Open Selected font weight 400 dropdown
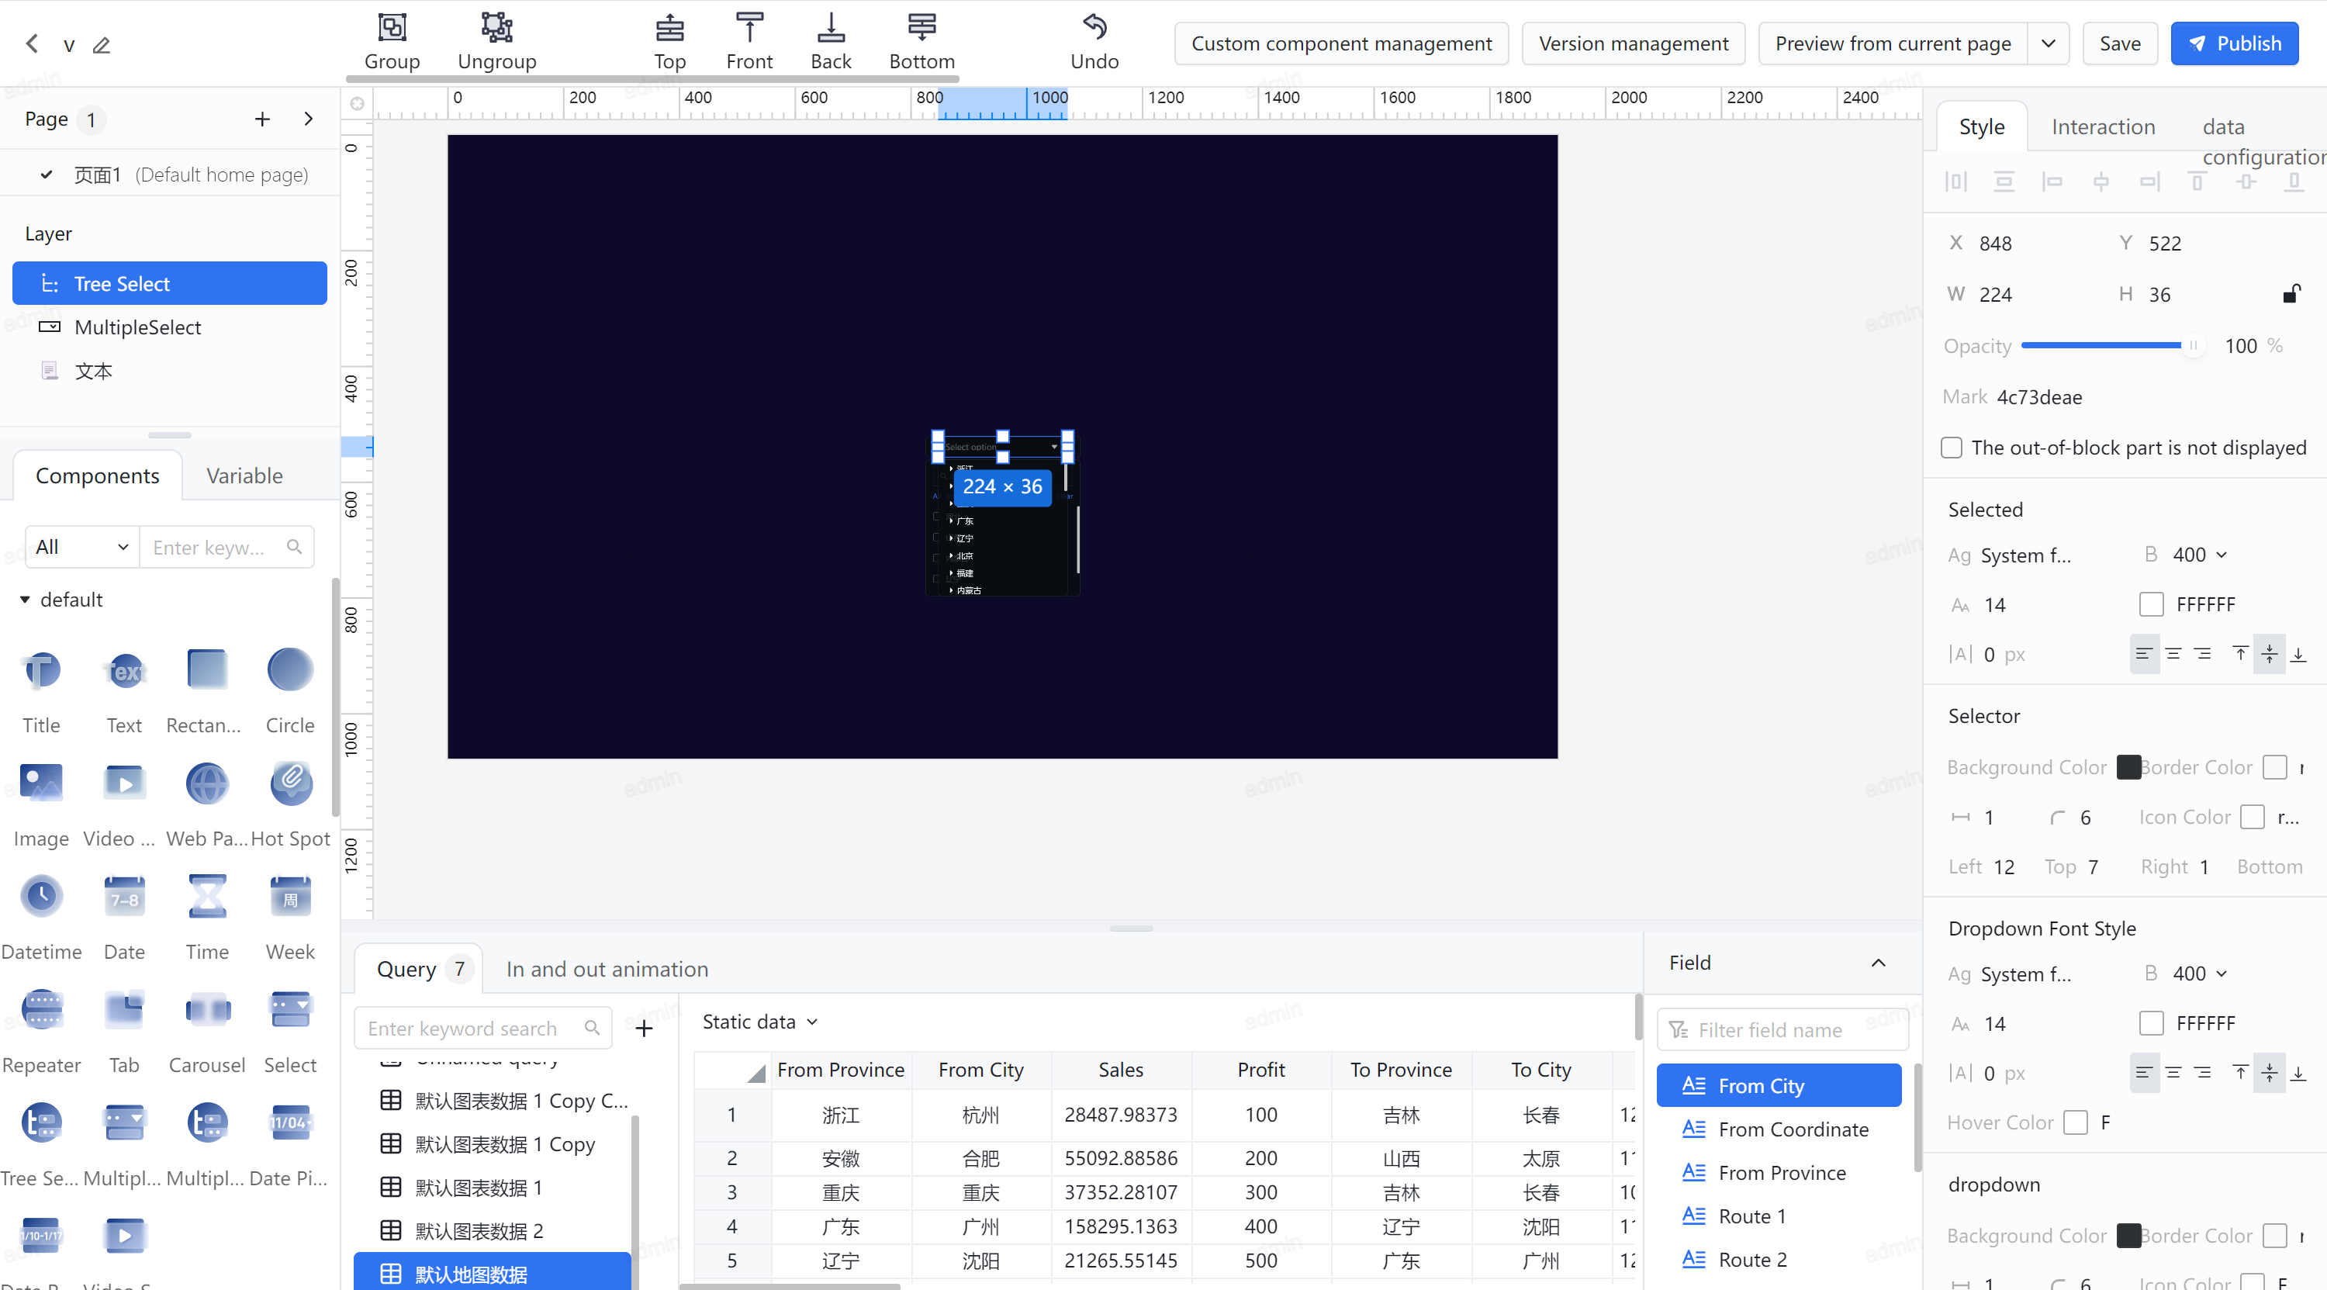Image resolution: width=2327 pixels, height=1290 pixels. (x=2200, y=555)
